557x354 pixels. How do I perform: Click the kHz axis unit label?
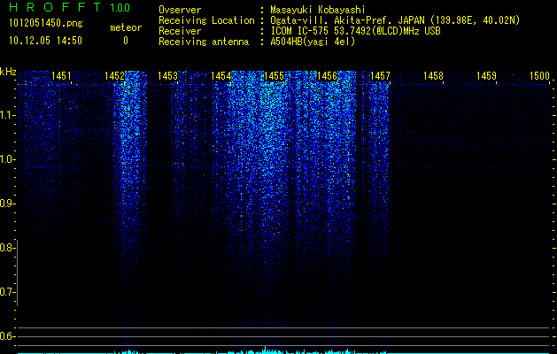tap(8, 72)
